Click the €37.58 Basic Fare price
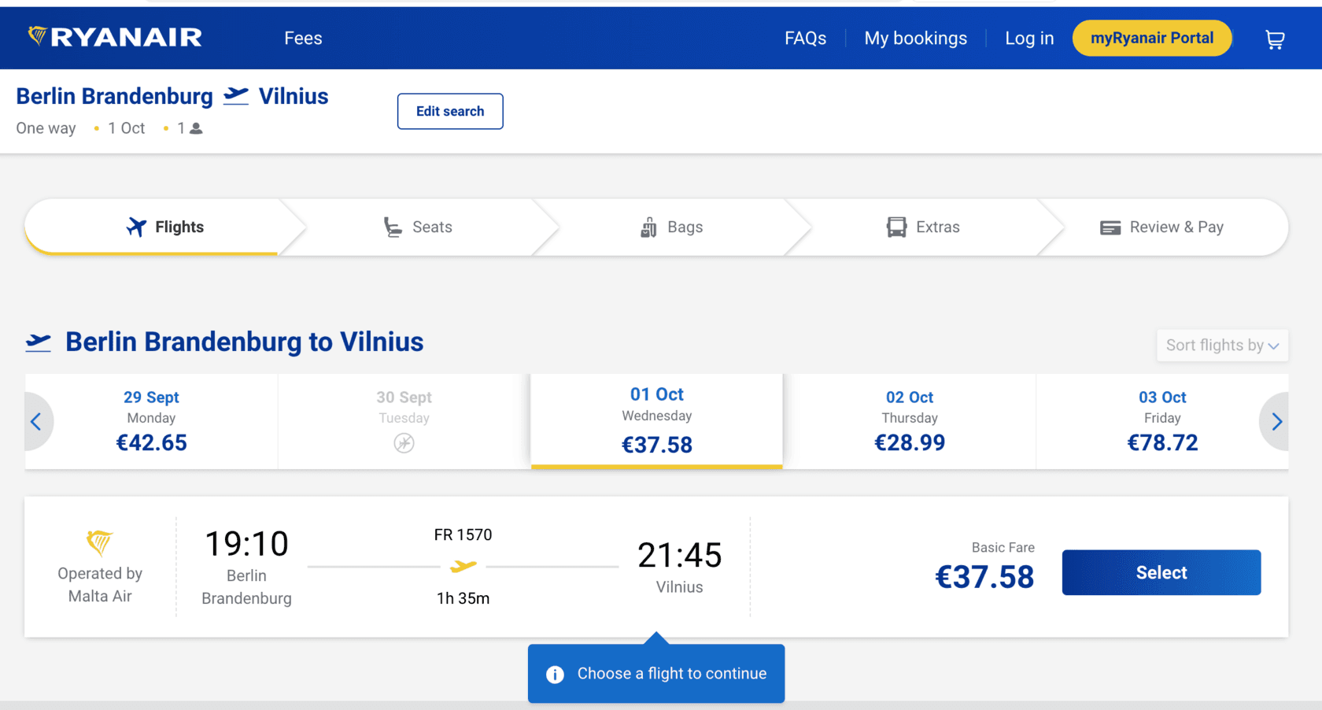Image resolution: width=1322 pixels, height=710 pixels. tap(984, 577)
